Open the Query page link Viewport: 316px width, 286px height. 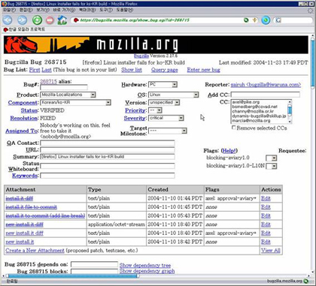click(164, 70)
